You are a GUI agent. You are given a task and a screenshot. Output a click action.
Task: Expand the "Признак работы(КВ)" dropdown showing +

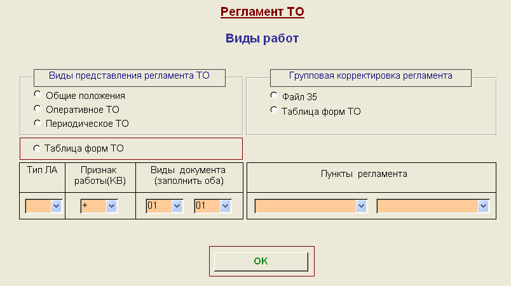click(x=112, y=206)
